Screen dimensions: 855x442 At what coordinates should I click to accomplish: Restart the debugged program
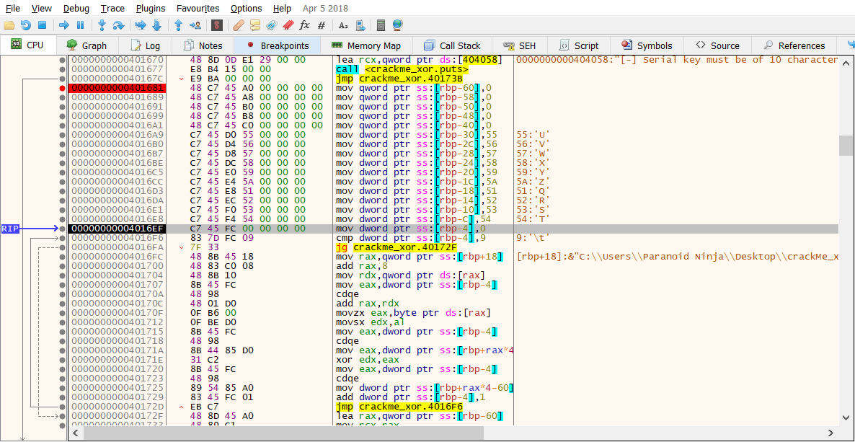[25, 25]
